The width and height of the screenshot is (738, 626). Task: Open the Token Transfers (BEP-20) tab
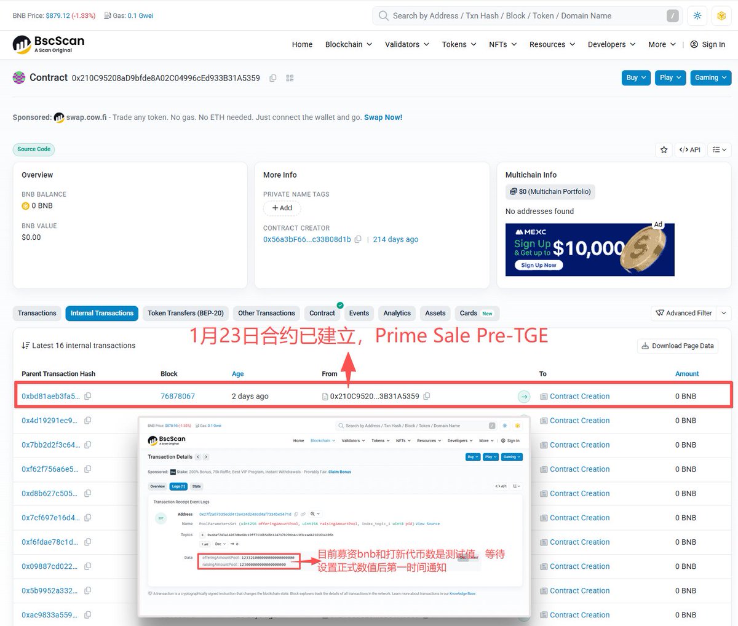[185, 313]
